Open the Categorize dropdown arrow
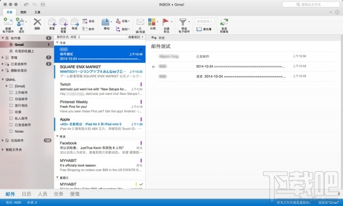 point(157,22)
